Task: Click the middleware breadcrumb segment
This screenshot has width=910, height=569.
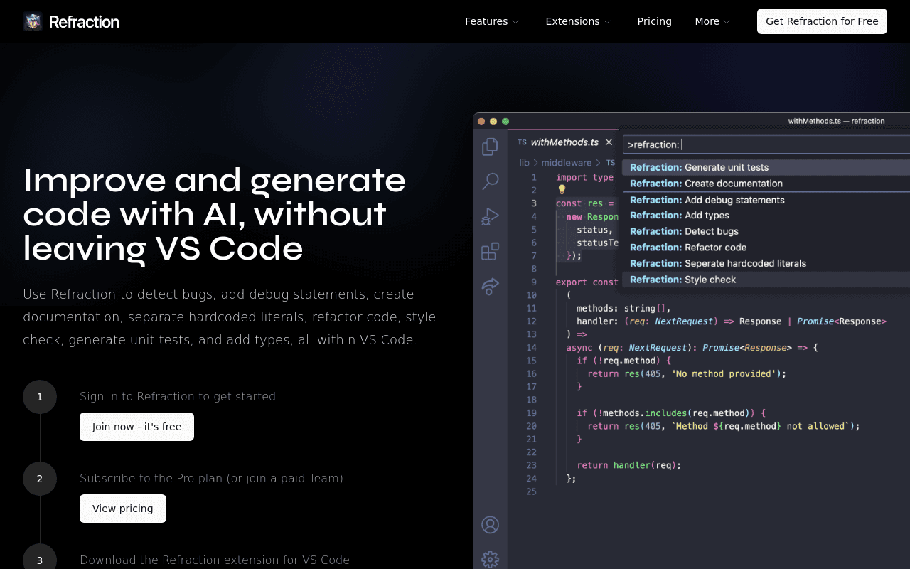Action: tap(567, 163)
